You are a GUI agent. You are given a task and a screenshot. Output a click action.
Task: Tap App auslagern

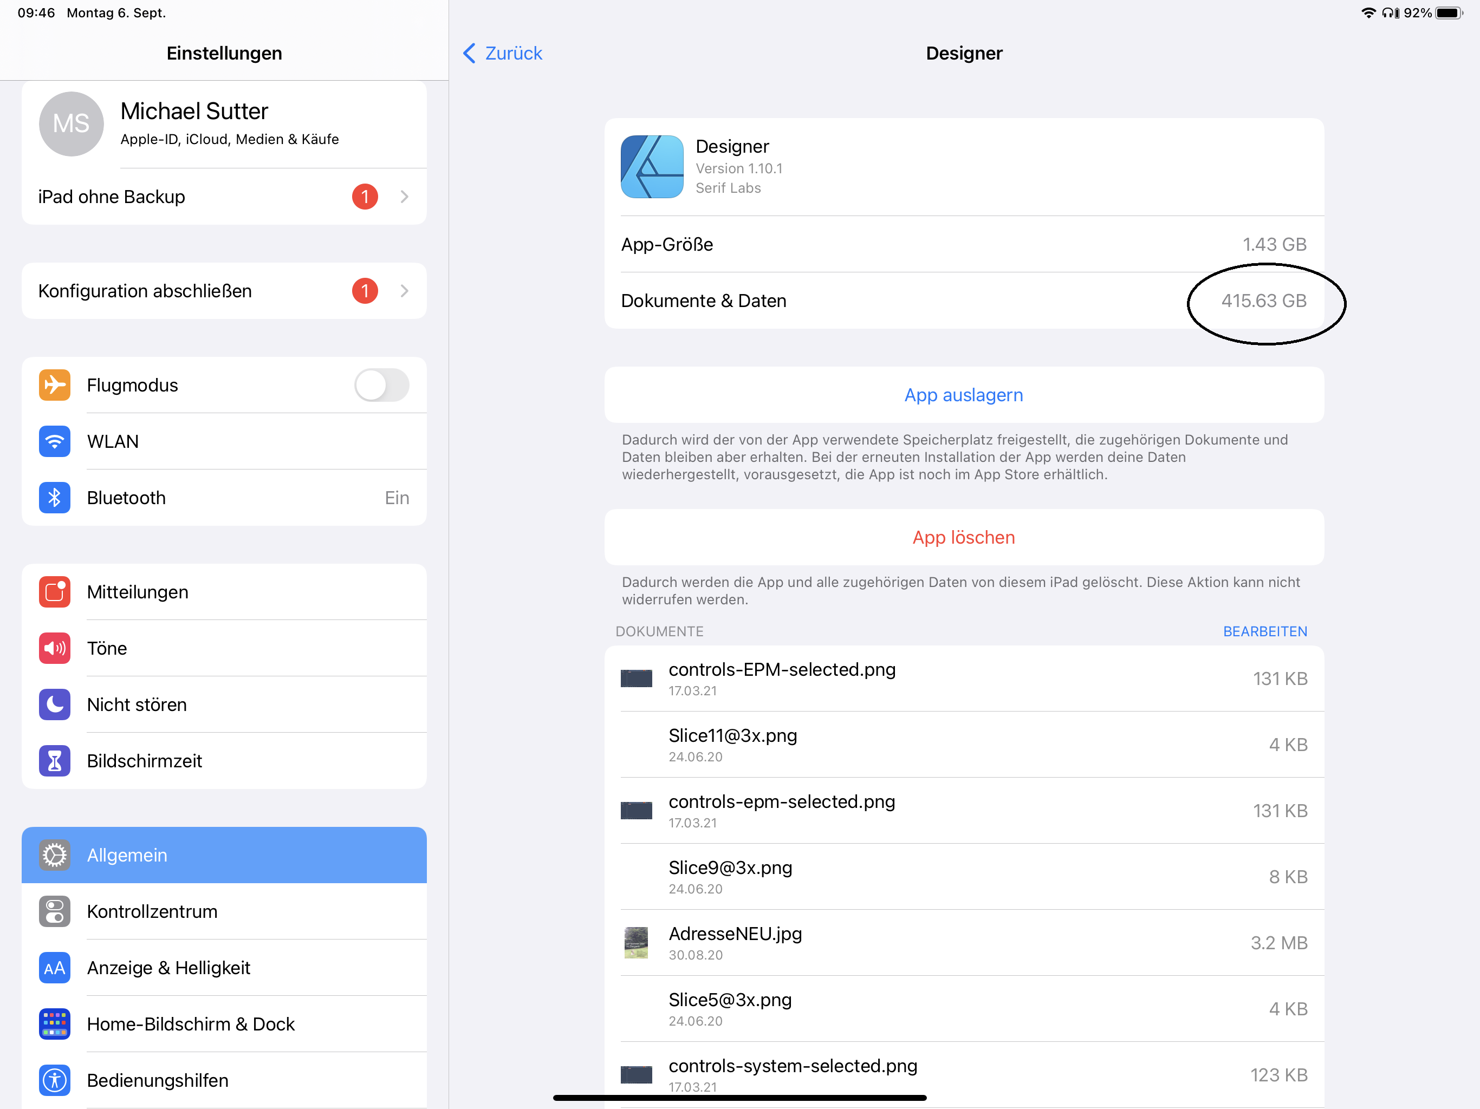point(964,395)
